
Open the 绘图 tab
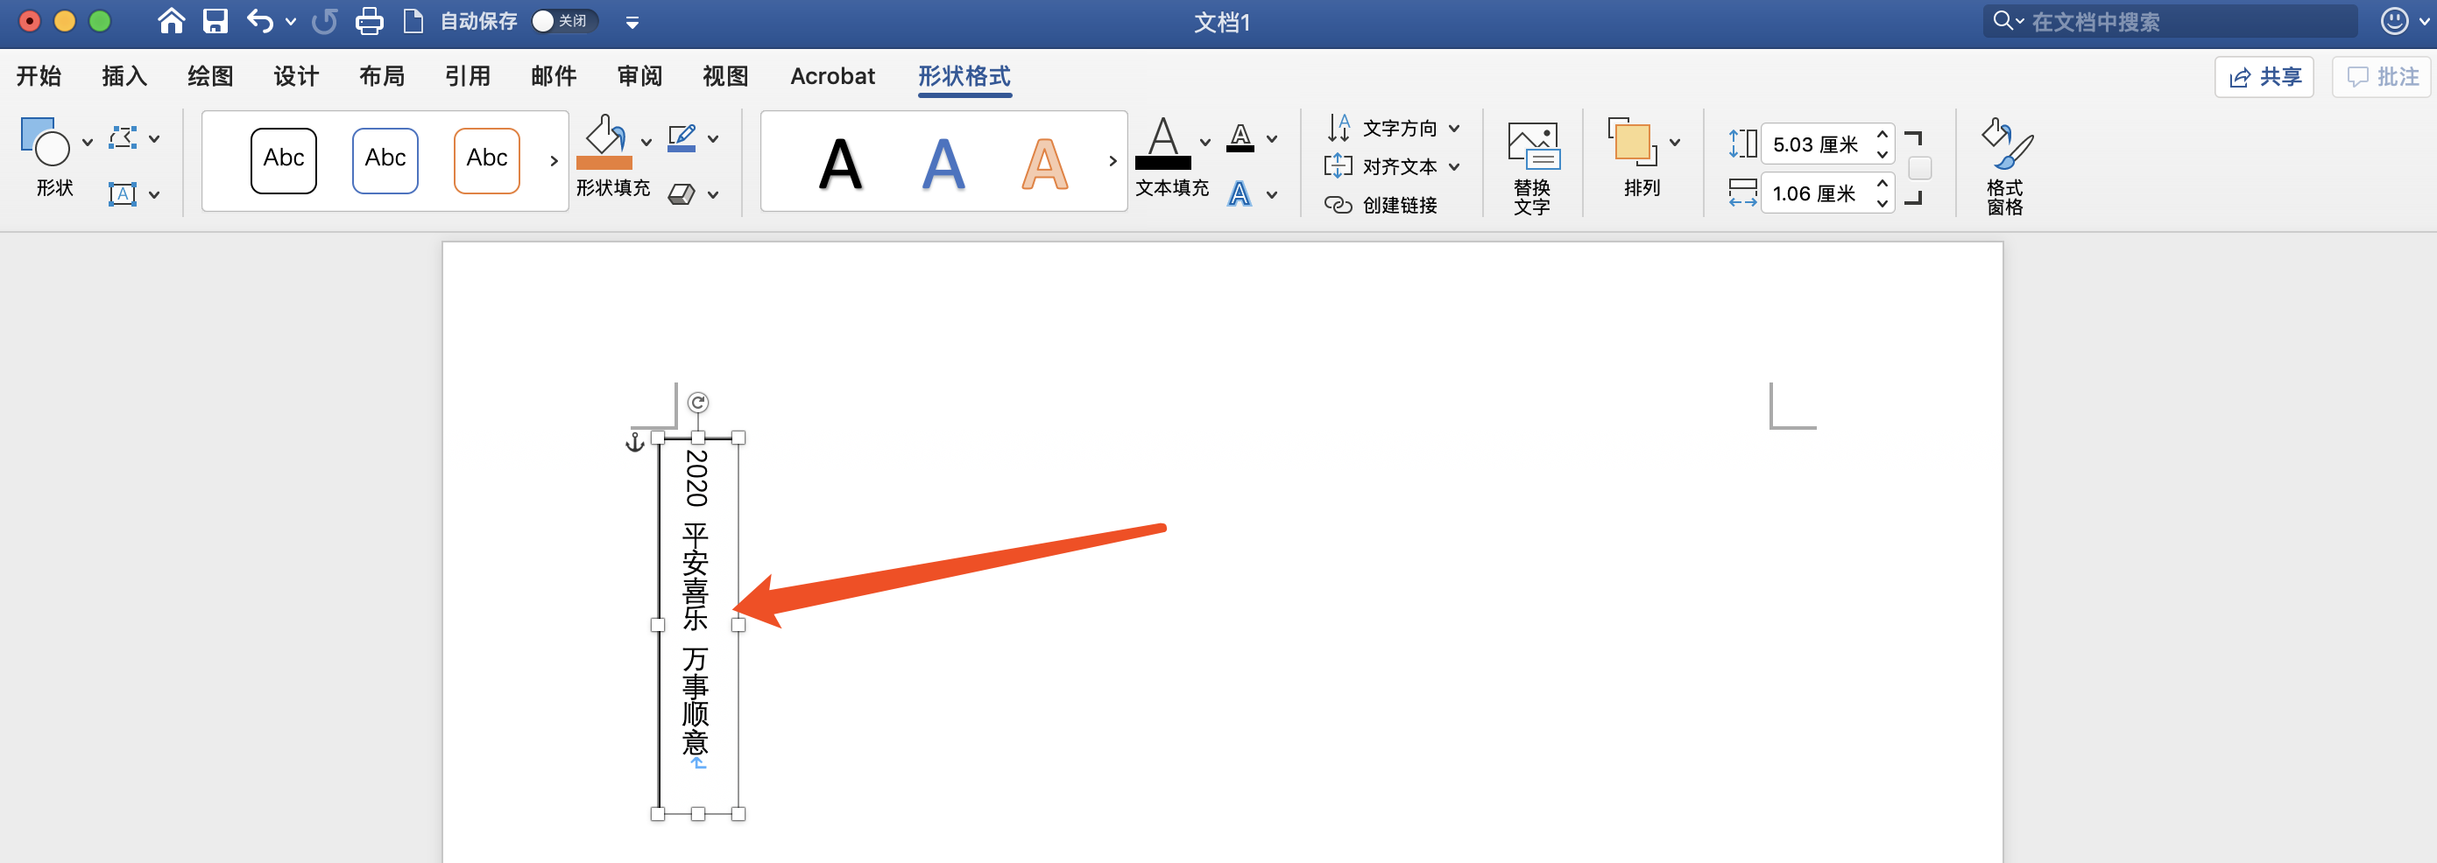210,75
